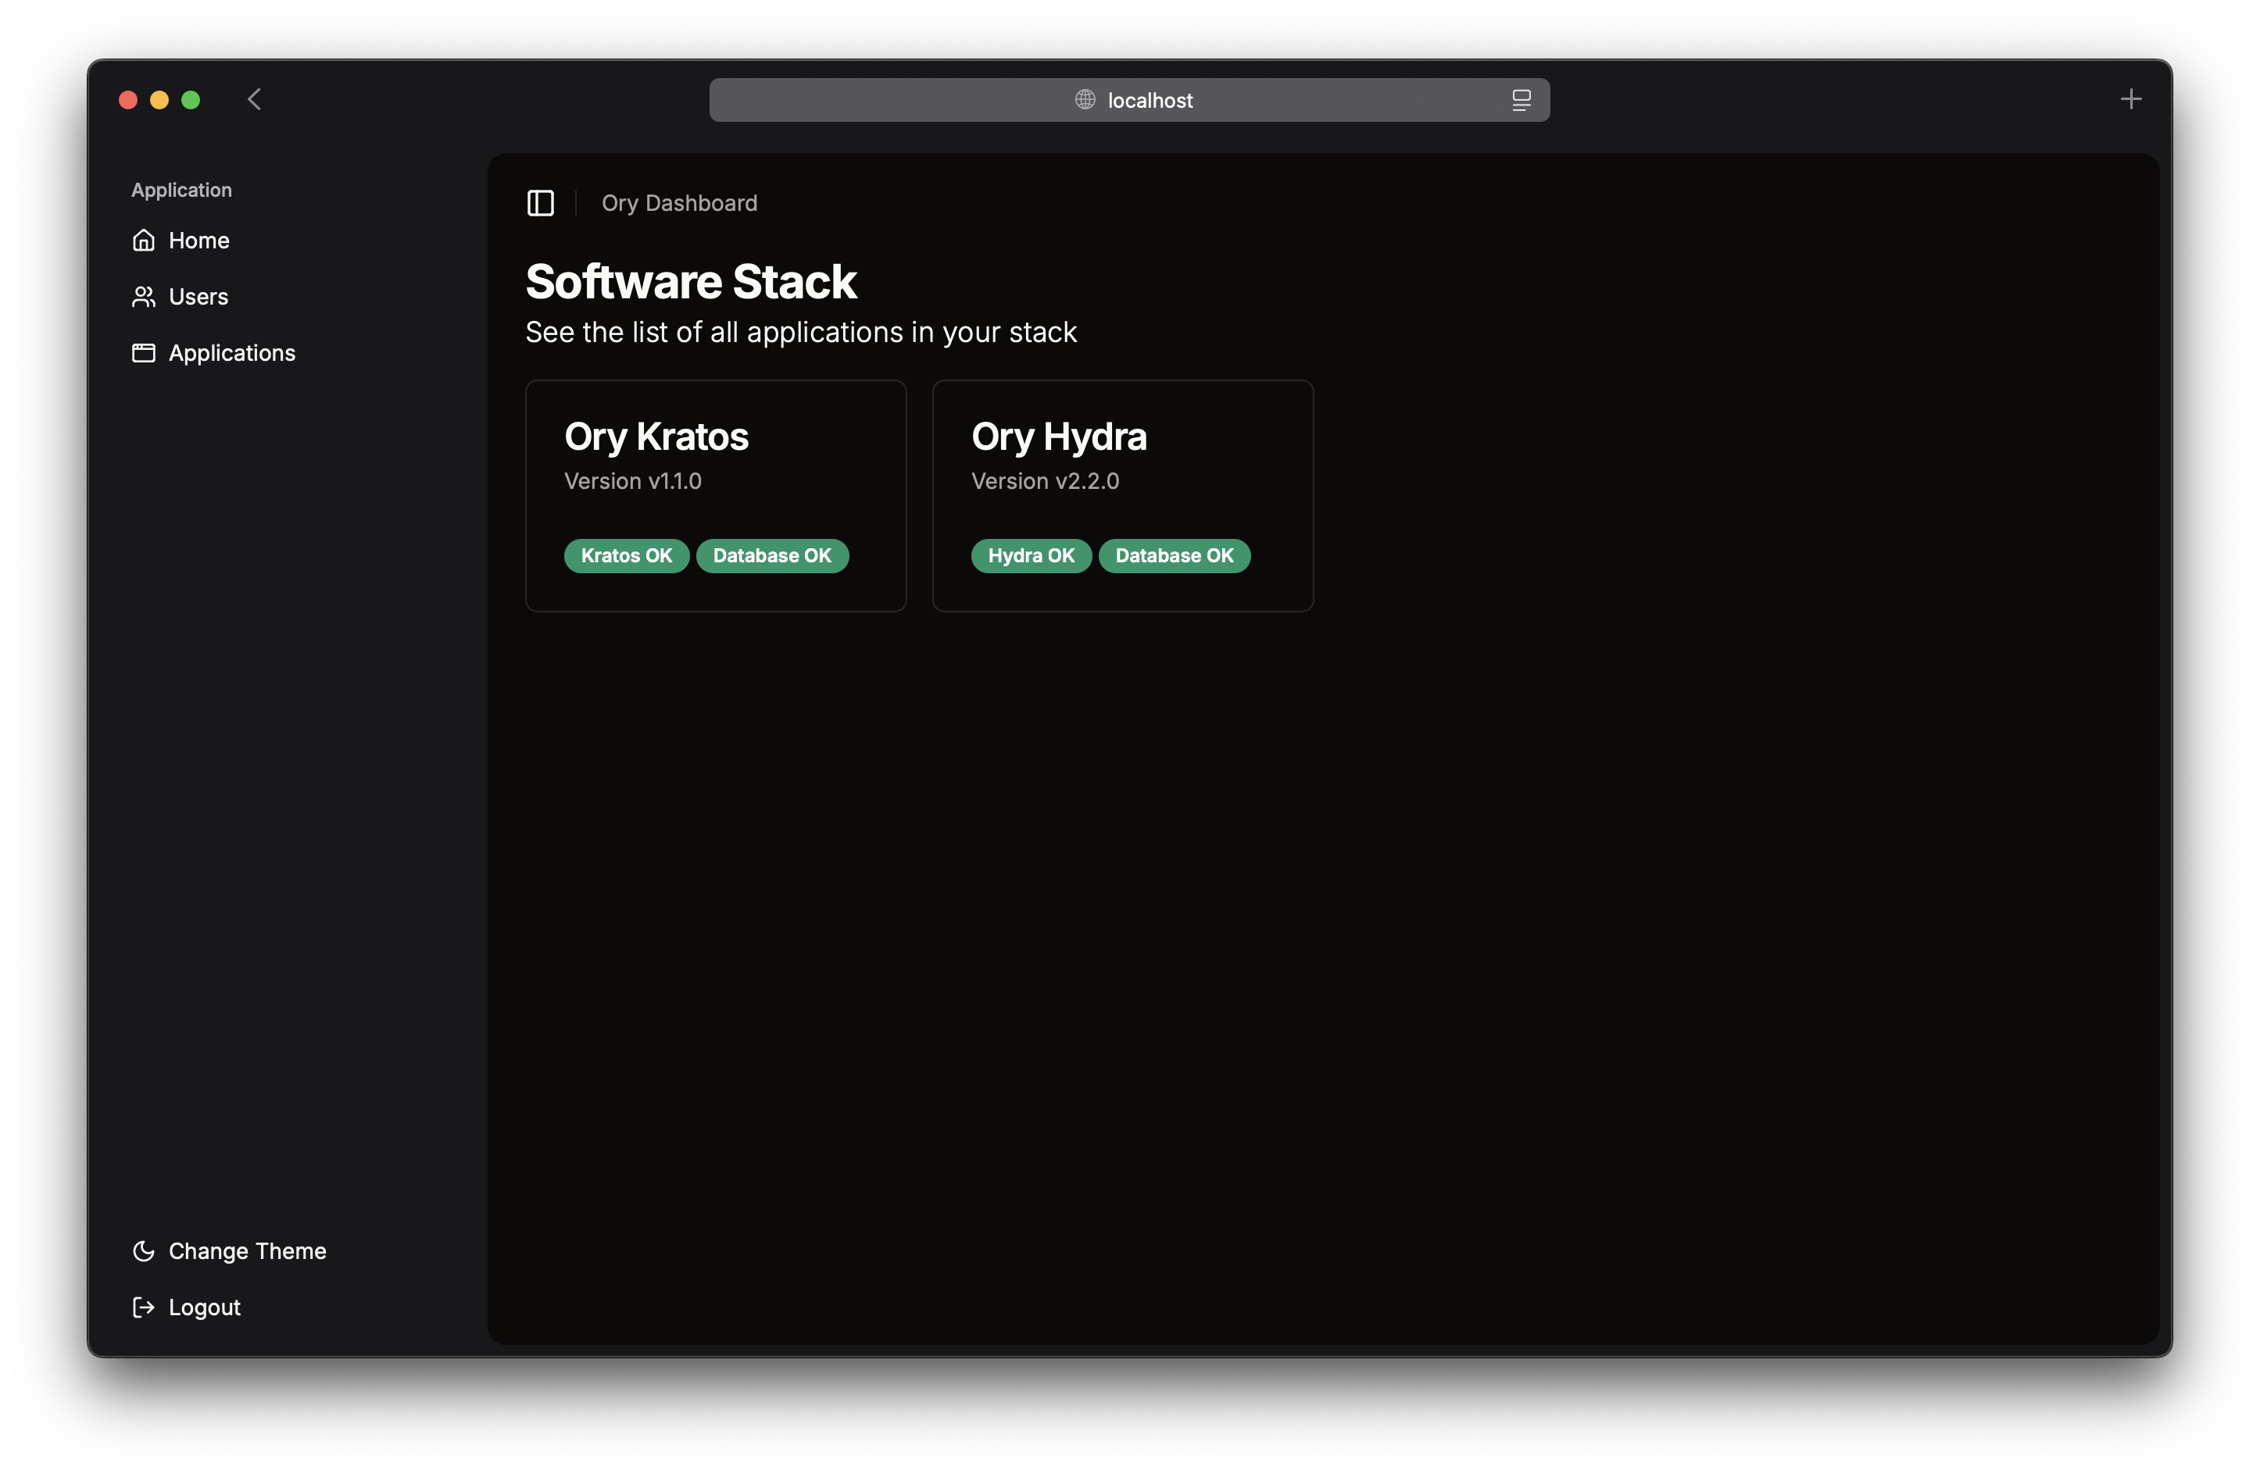Viewport: 2260px width, 1473px height.
Task: Select the Ory Hydra card title
Action: click(x=1059, y=437)
